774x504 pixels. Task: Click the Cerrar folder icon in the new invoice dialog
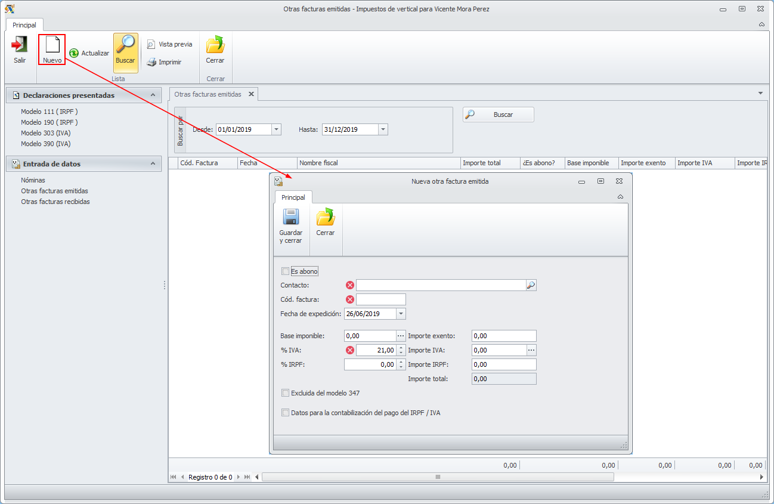[326, 218]
